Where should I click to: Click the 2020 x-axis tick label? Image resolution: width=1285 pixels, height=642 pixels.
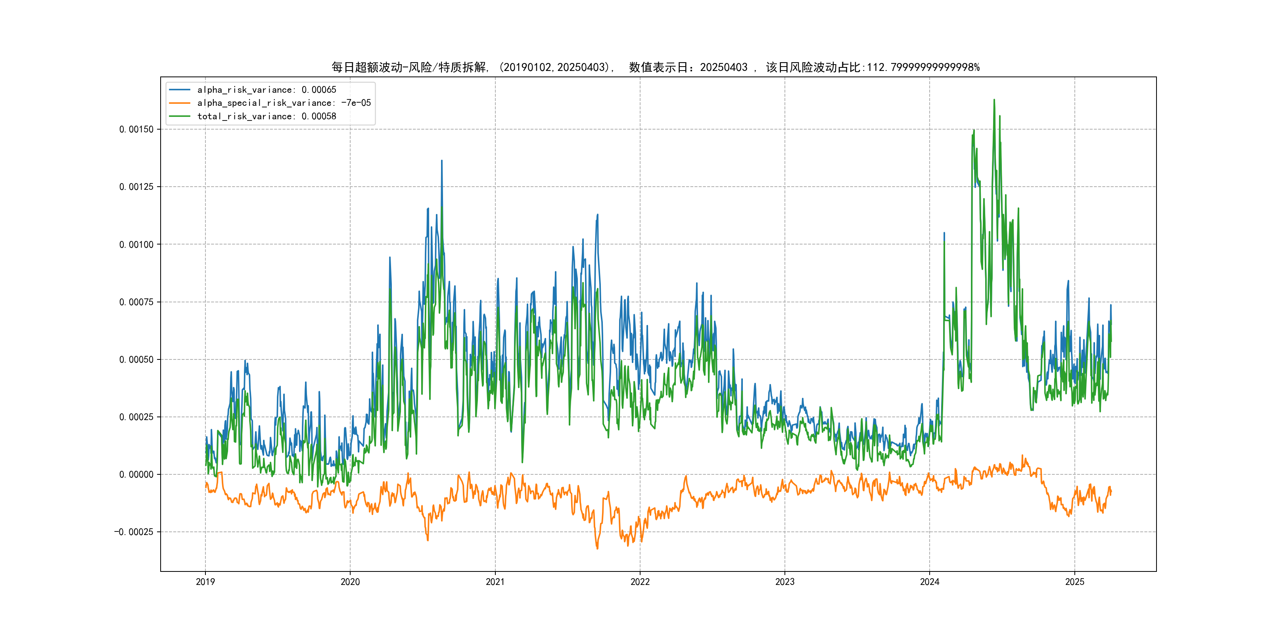click(350, 582)
